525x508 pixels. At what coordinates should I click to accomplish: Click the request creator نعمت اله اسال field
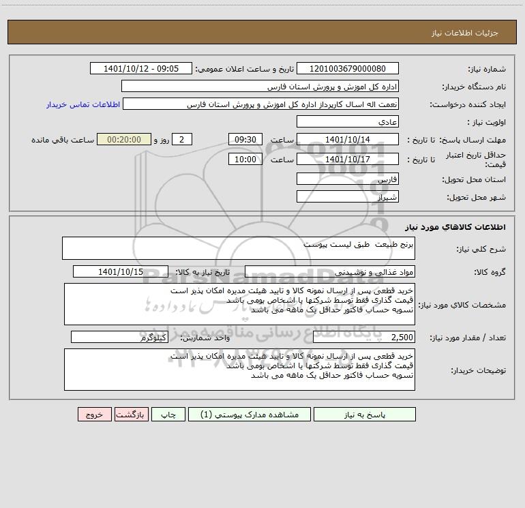[x=261, y=104]
